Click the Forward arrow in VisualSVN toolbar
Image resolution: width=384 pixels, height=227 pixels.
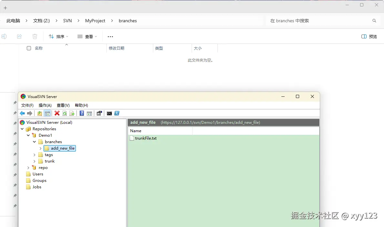(30, 113)
